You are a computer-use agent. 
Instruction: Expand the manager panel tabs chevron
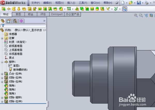44,21
